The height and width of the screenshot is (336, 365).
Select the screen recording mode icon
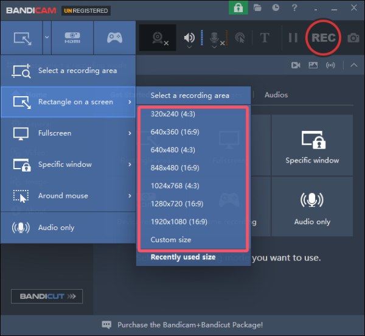(x=22, y=38)
